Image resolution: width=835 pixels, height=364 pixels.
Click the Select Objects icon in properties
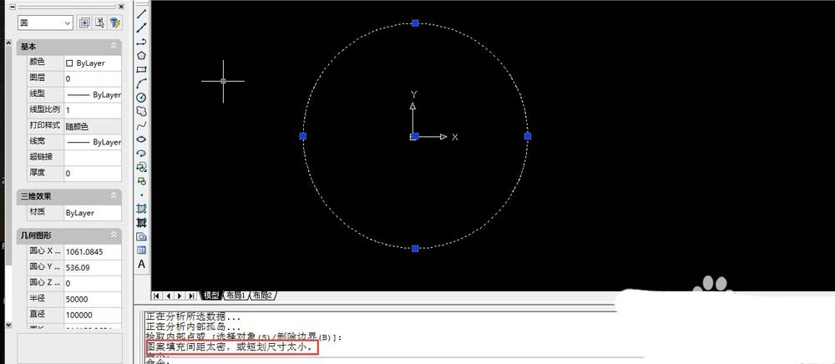[x=99, y=23]
